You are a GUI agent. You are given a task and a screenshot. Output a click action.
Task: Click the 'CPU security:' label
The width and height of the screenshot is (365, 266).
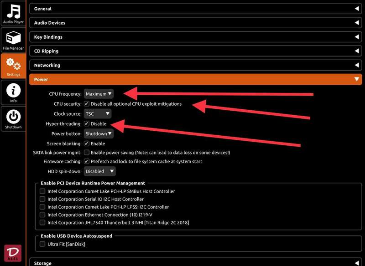point(68,104)
